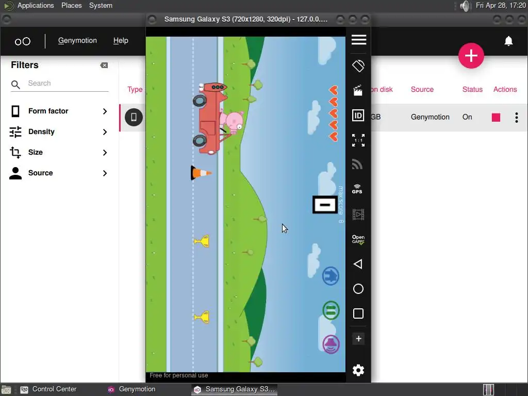This screenshot has height=396, width=528.
Task: Select the phone type icon in device row
Action: click(x=134, y=117)
